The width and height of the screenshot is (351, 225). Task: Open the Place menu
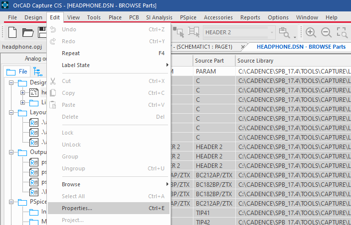(x=115, y=17)
